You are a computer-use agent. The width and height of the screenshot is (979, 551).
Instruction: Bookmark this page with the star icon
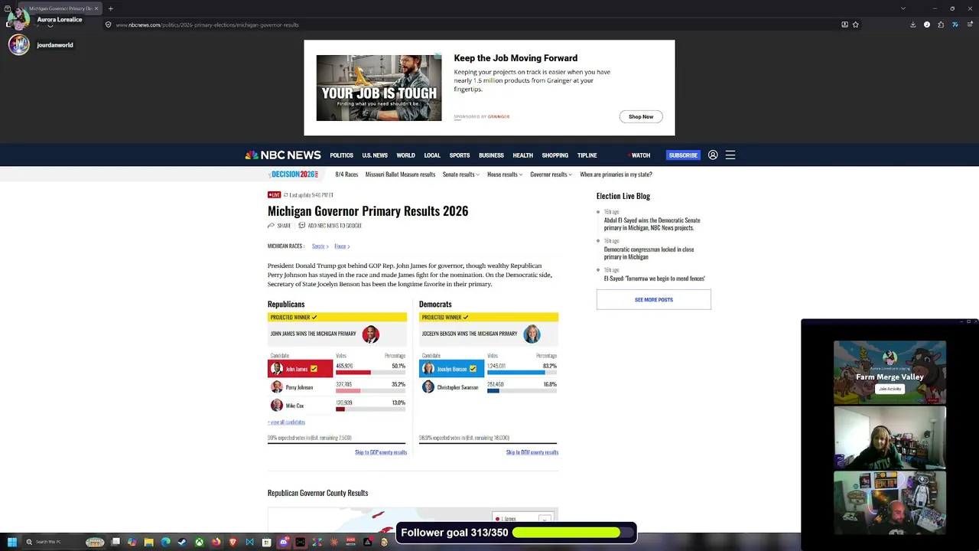pos(856,24)
